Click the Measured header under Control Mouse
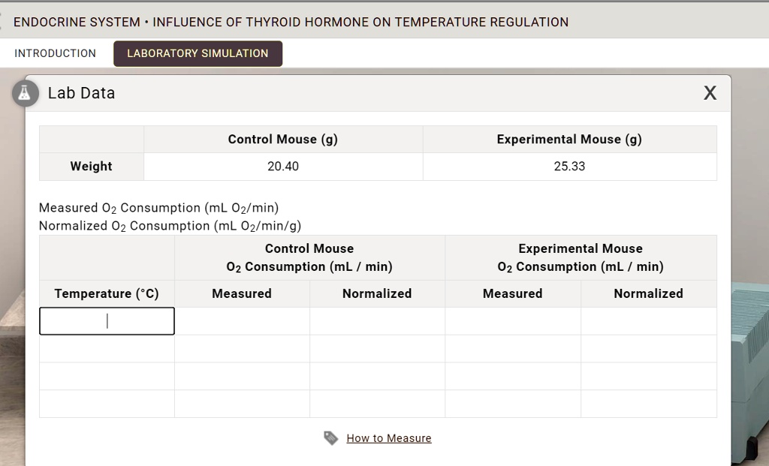Screen dimensions: 769x466 click(242, 293)
